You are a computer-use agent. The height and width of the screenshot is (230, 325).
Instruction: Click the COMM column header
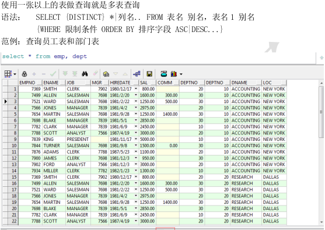[x=167, y=83]
